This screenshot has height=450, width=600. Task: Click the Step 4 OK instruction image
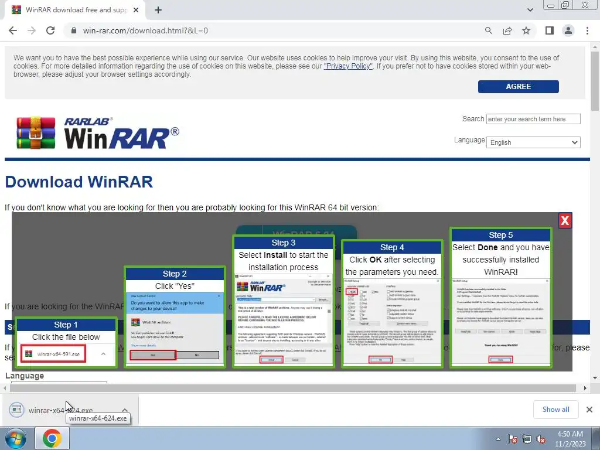[x=392, y=304]
